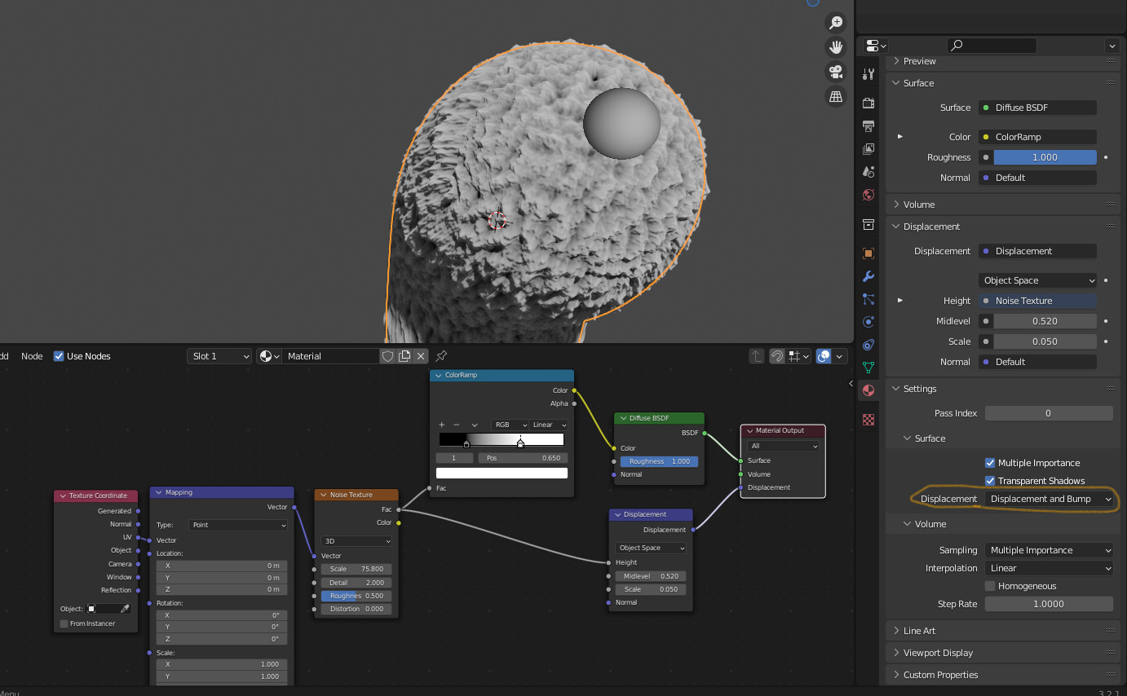Pin the material in the node editor header

coord(440,356)
